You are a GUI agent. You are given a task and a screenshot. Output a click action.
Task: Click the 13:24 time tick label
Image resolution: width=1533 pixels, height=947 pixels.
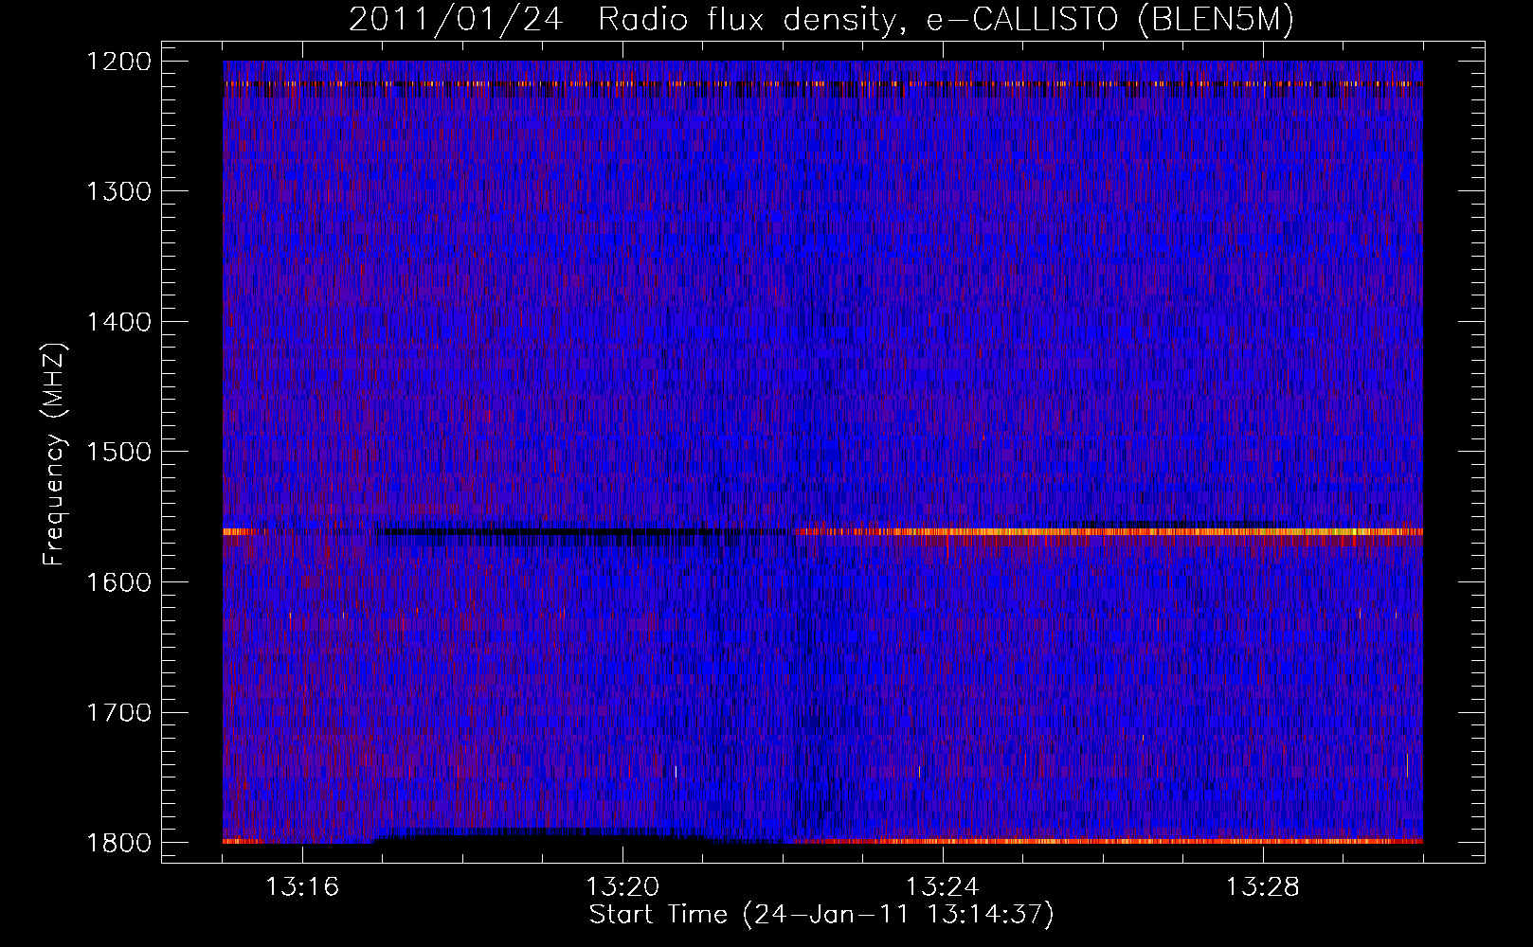coord(943,887)
